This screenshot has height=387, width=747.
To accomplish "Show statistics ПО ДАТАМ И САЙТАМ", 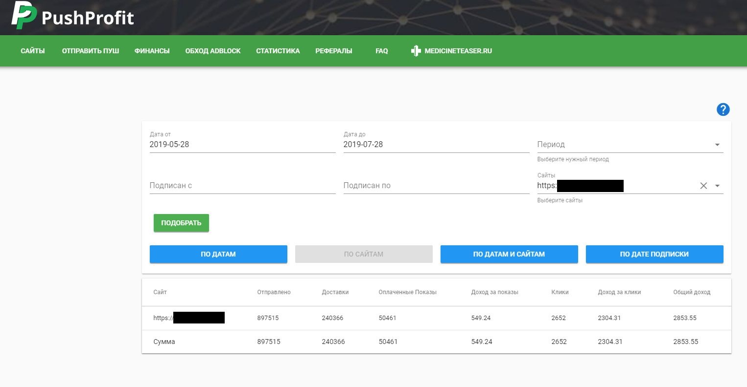I will (x=509, y=254).
